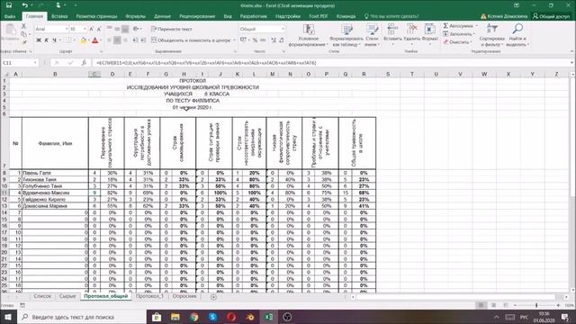This screenshot has height=324, width=576.
Task: Open Sort and Filter (Сортировка и фильтр)
Action: [x=491, y=35]
